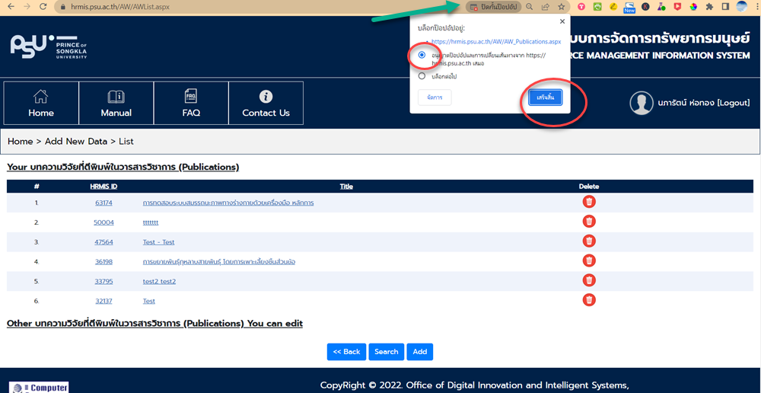Click the trash icon for row 47564
Image resolution: width=761 pixels, height=393 pixels.
588,241
